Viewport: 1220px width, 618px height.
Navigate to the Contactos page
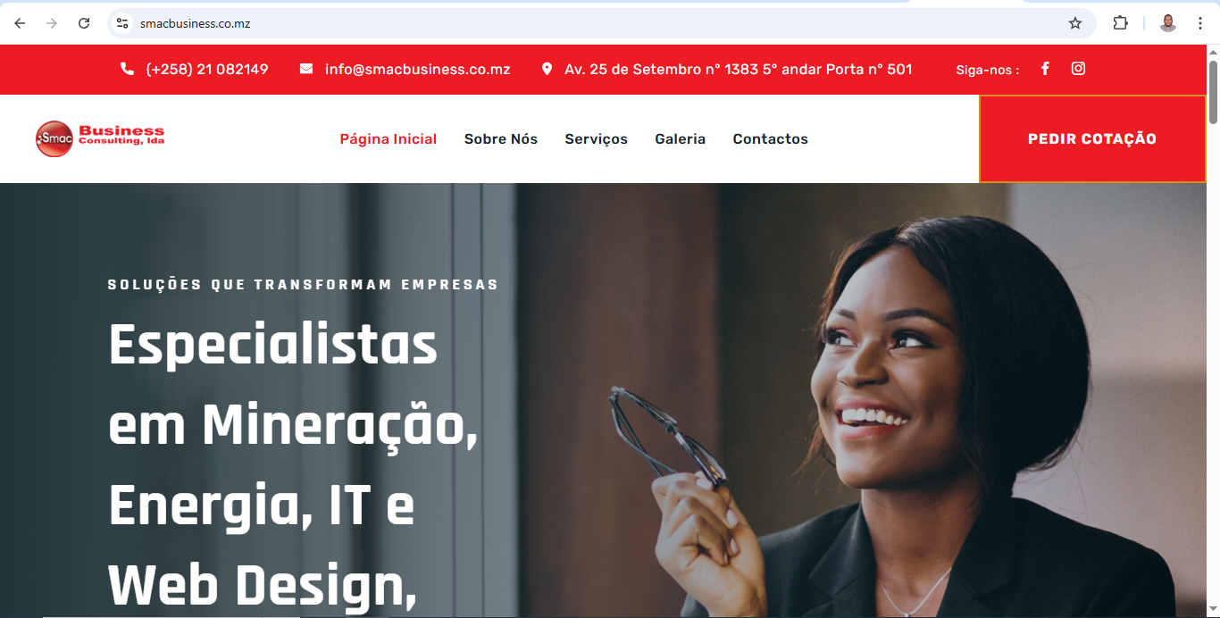click(x=771, y=139)
